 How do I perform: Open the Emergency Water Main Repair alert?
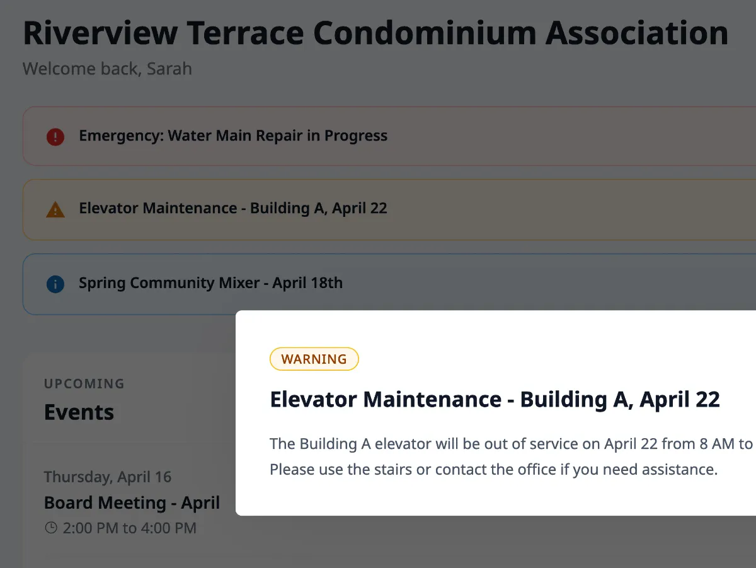[x=233, y=136]
